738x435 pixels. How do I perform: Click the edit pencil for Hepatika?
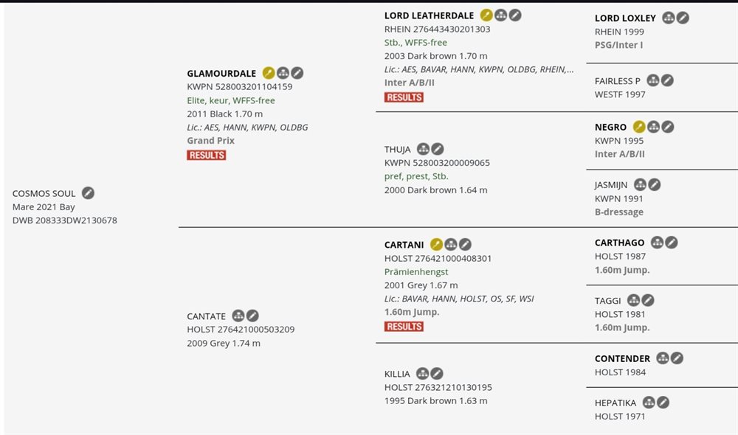(663, 403)
